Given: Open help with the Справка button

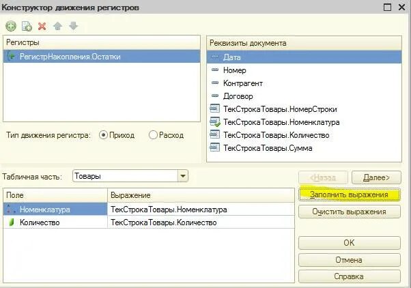Looking at the screenshot, I should pyautogui.click(x=350, y=276).
